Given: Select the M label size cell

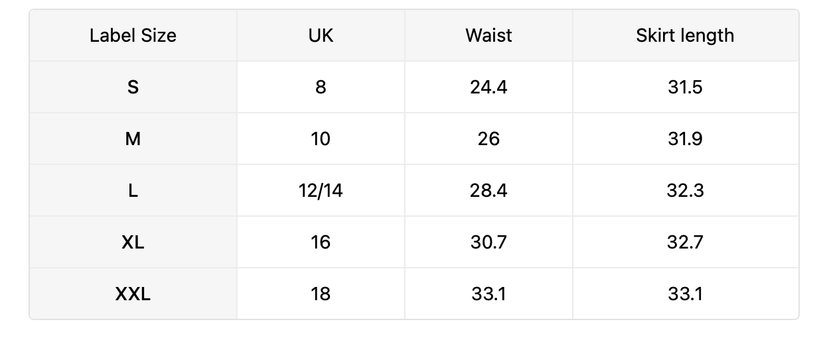Looking at the screenshot, I should 133,139.
